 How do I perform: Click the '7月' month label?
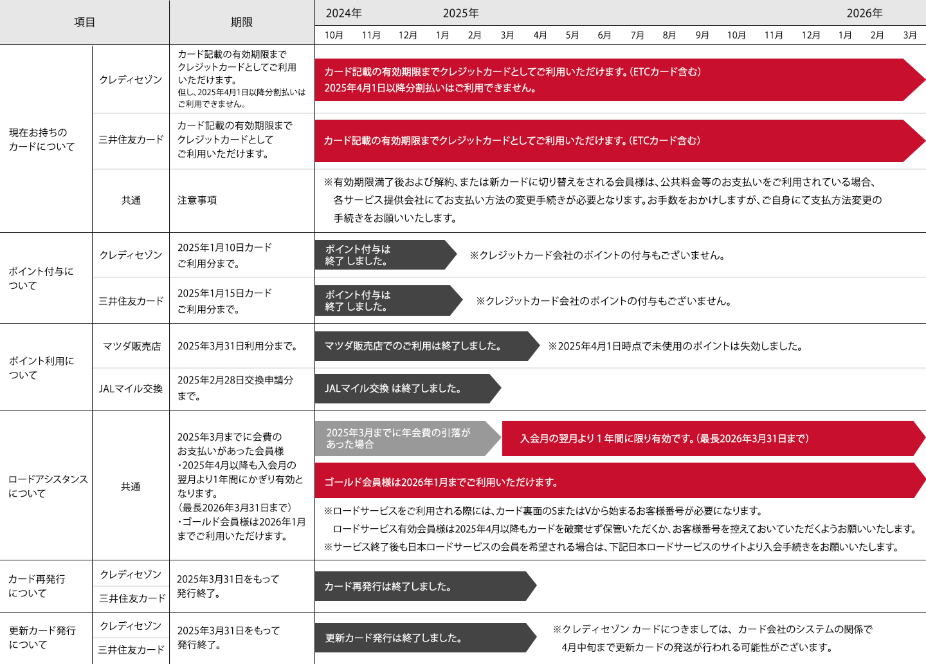pyautogui.click(x=637, y=35)
